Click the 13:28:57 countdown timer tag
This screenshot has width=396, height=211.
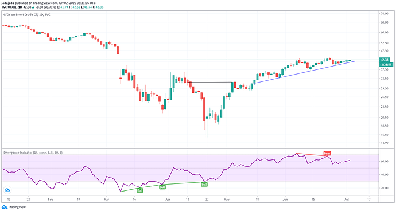pyautogui.click(x=386, y=65)
